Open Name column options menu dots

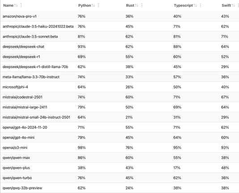tap(21, 5)
